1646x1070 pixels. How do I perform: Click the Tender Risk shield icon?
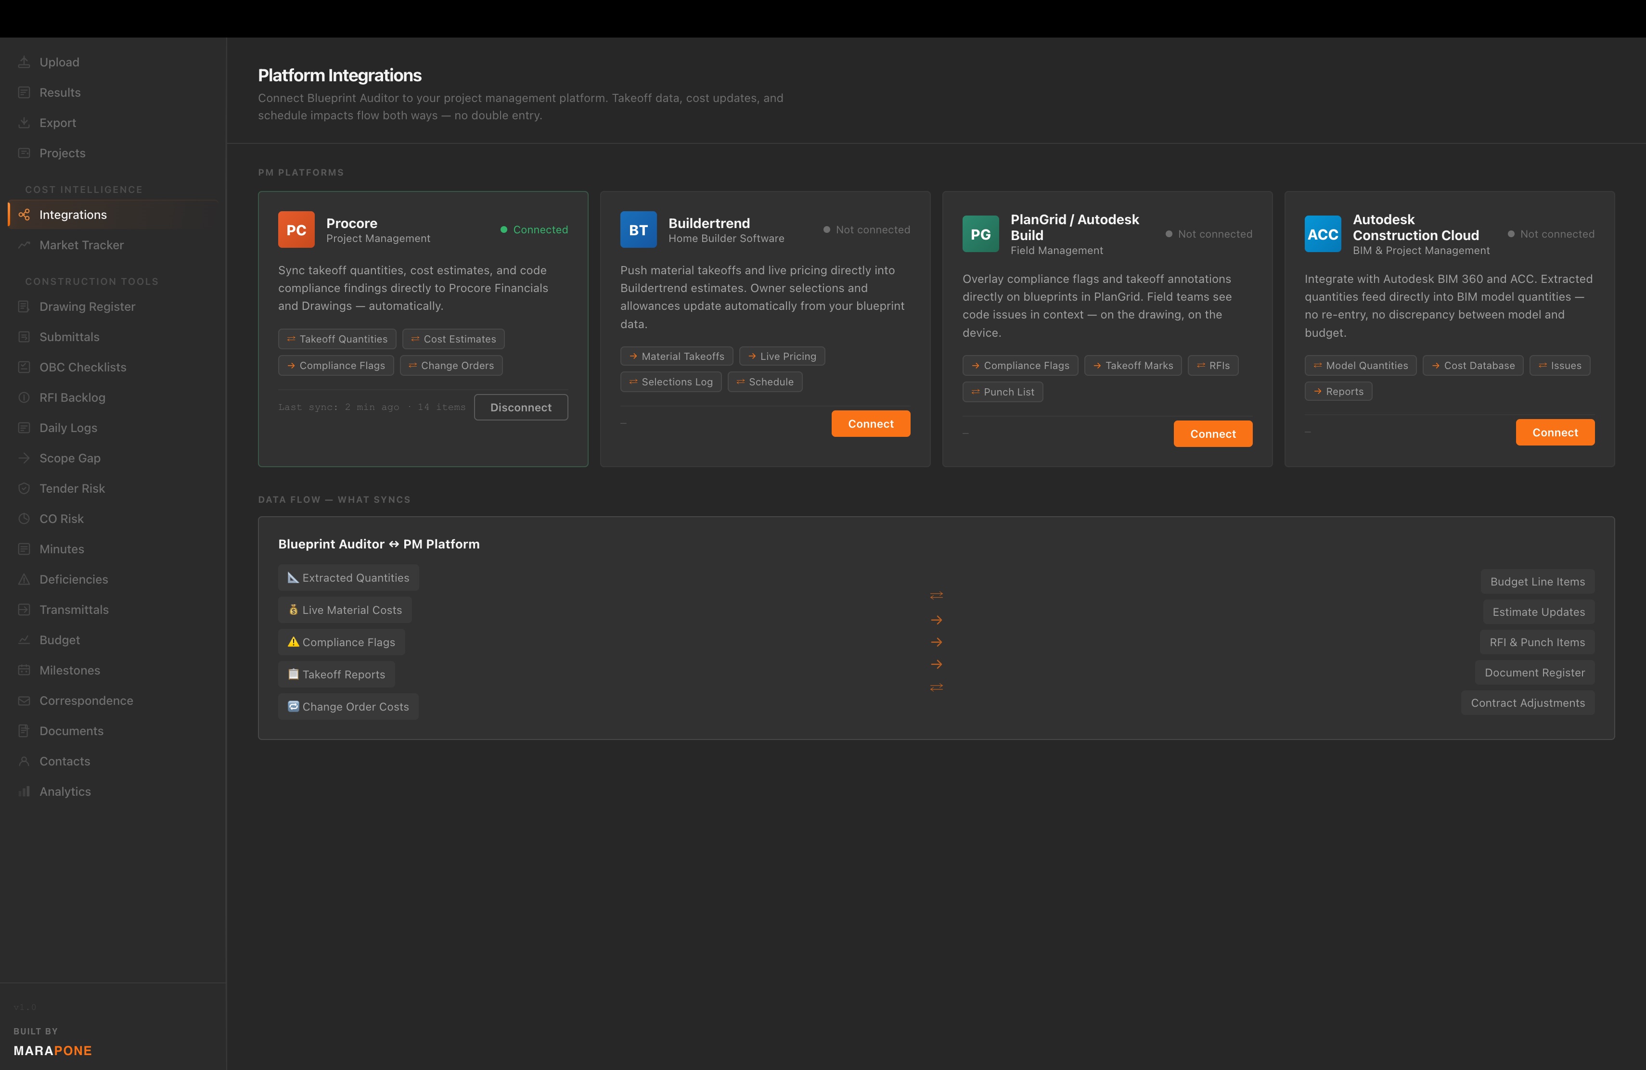click(x=24, y=489)
